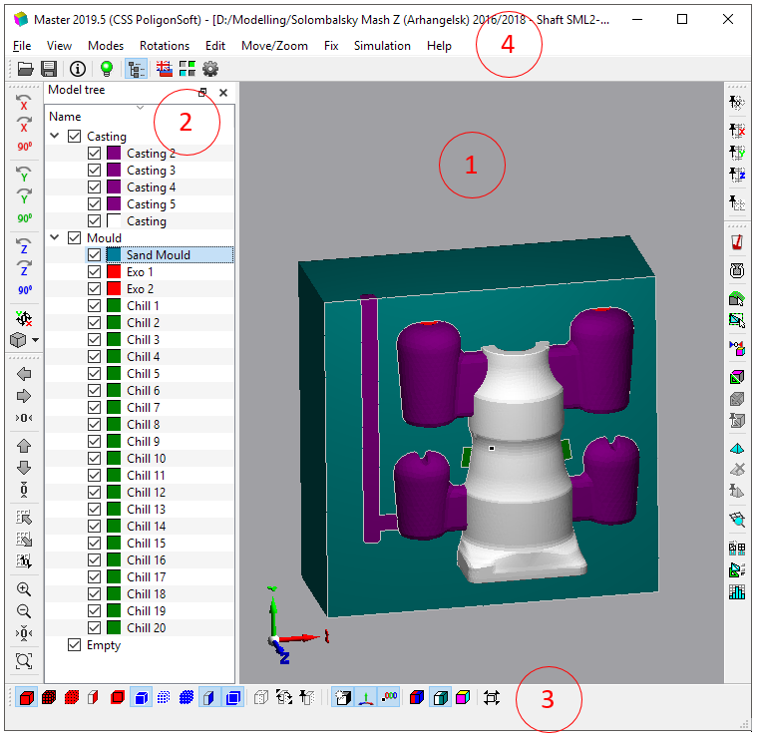
Task: Click the Save floppy disk icon
Action: point(48,69)
